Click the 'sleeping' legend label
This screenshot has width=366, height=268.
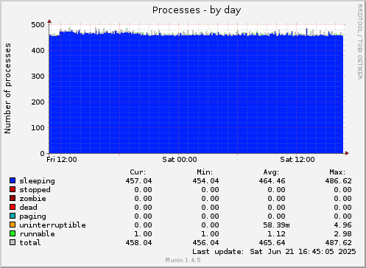tap(37, 181)
